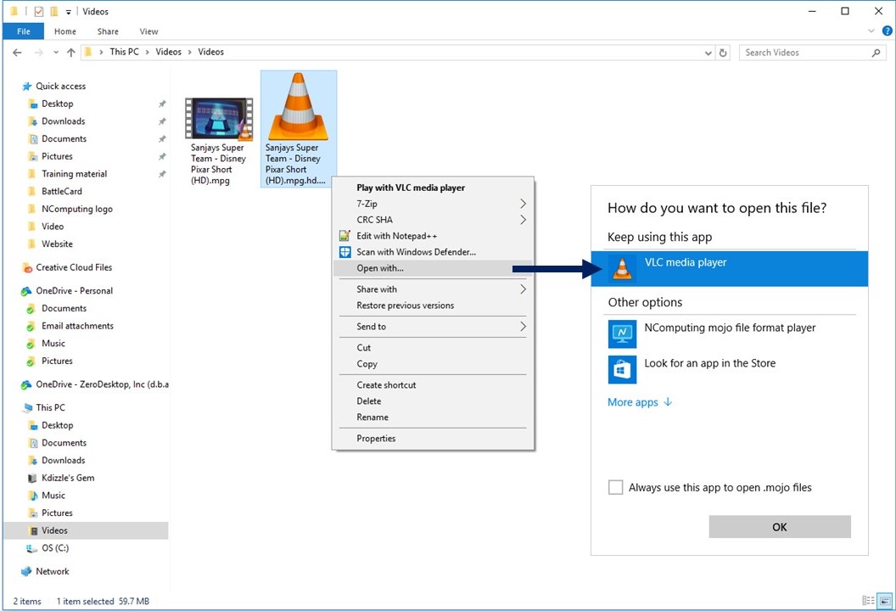Viewport: 896px width, 611px height.
Task: Choose Open with... from context menu
Action: tap(380, 268)
